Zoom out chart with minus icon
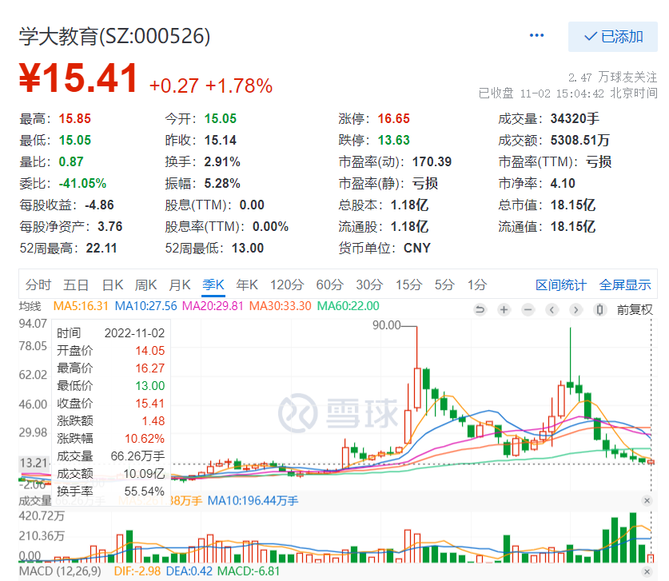The width and height of the screenshot is (669, 581). coord(528,310)
